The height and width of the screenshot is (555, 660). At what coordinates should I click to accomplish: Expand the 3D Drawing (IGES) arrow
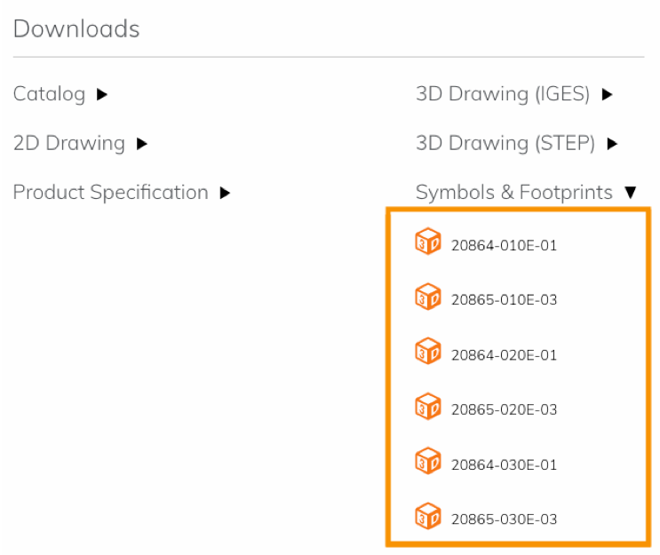[607, 94]
